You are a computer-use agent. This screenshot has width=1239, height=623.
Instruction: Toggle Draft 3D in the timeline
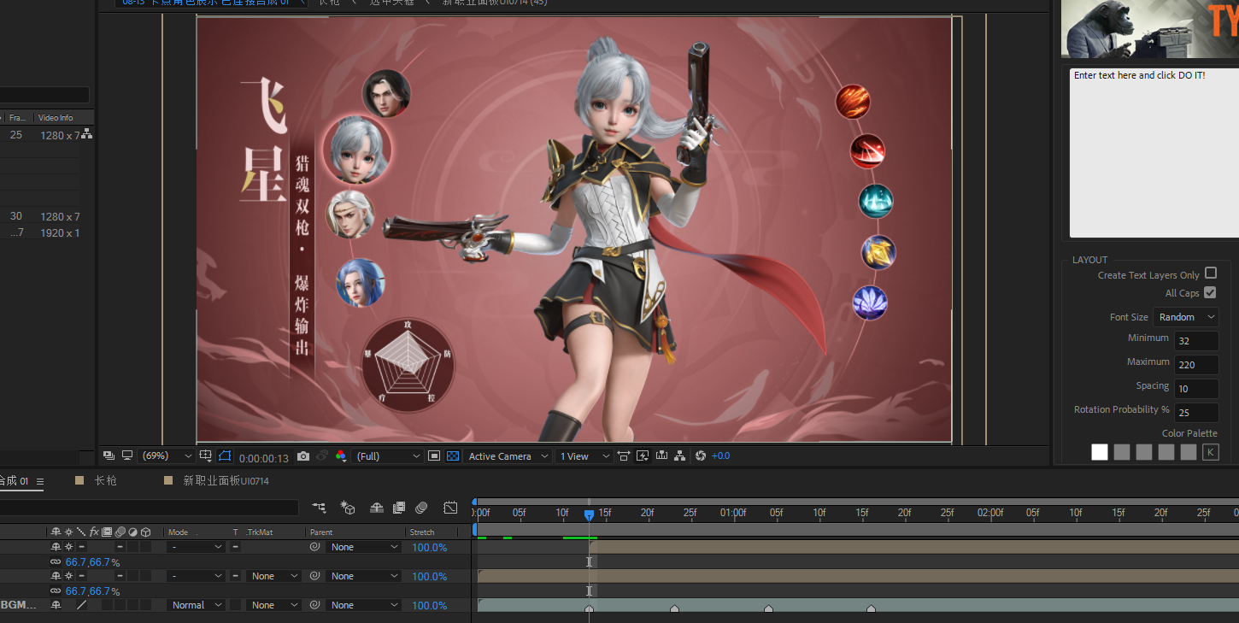[x=348, y=508]
